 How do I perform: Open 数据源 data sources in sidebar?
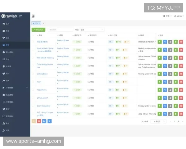tap(7, 66)
